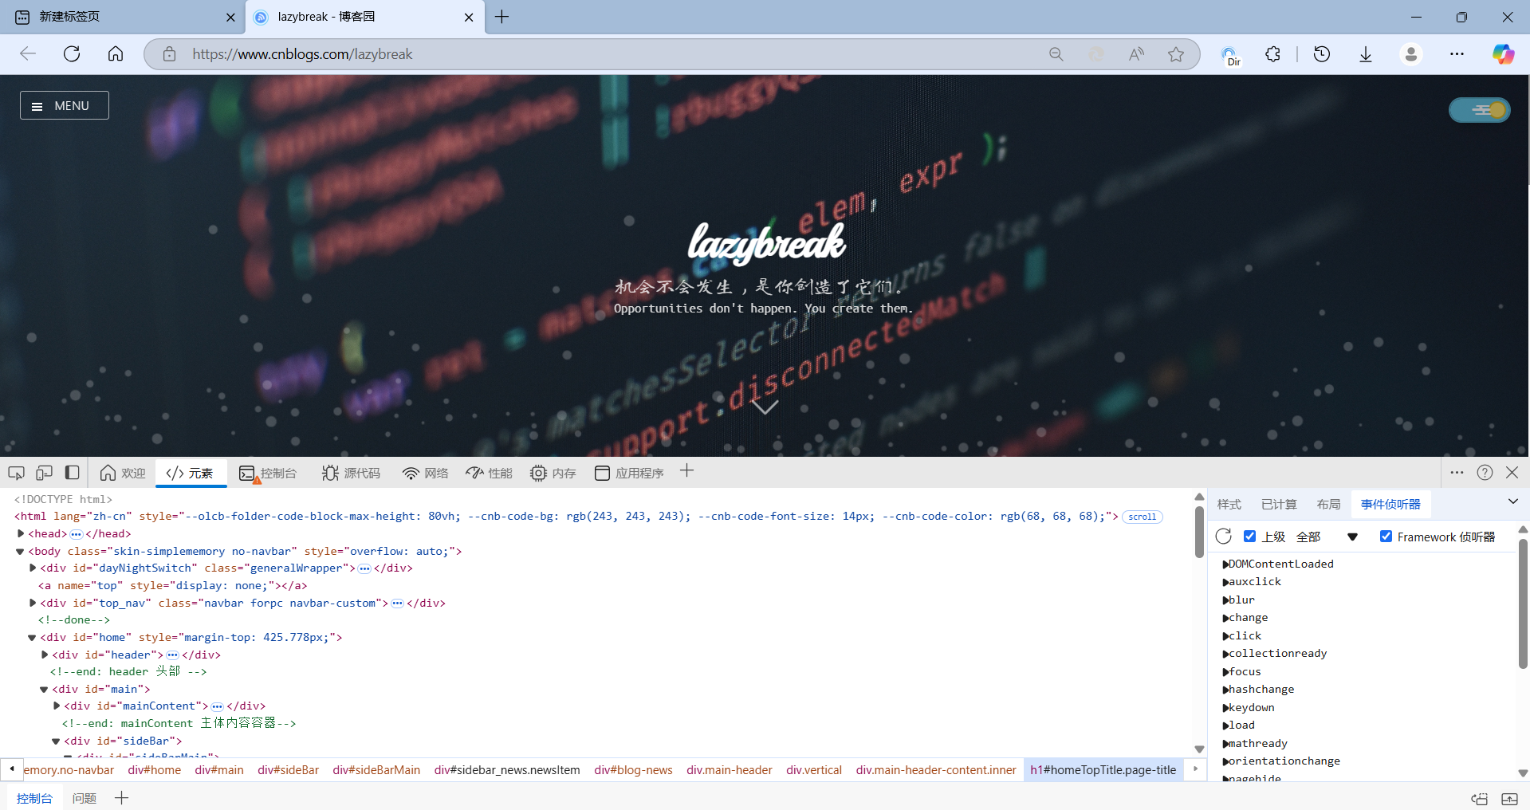Open browser Settings and more menu
Screen dimensions: 1530x810
[x=1457, y=53]
